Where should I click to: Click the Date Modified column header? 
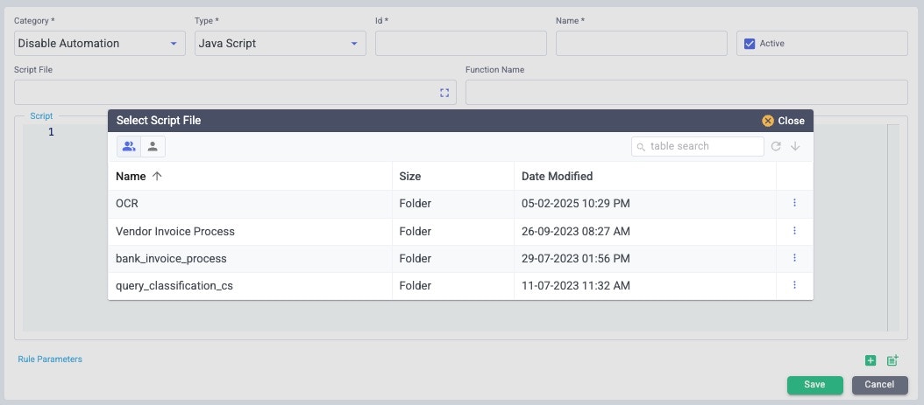click(x=557, y=176)
